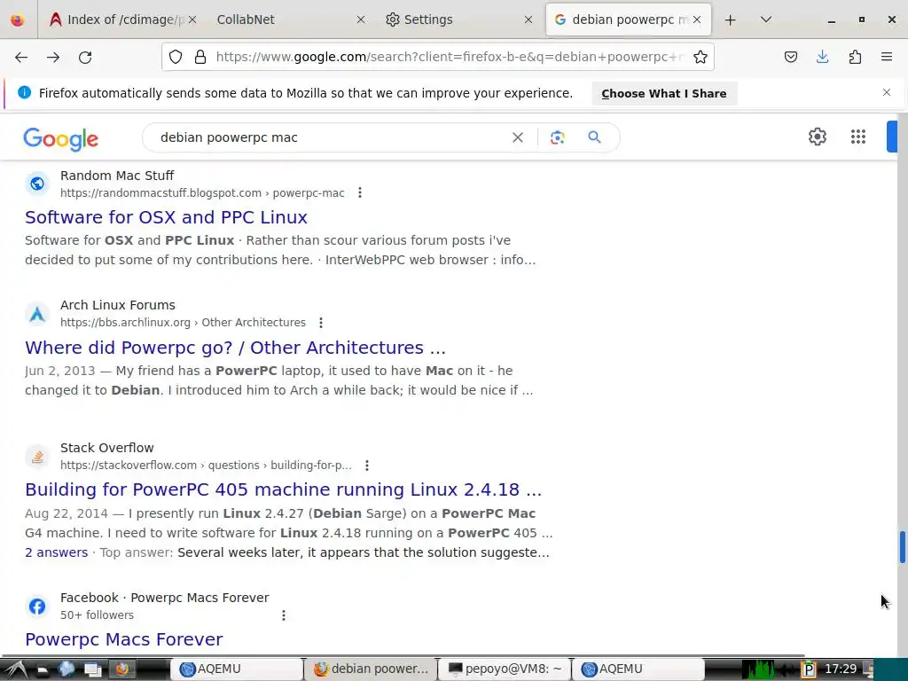Screen dimensions: 908x681
Task: Click Choose What I Share button
Action: tap(663, 93)
